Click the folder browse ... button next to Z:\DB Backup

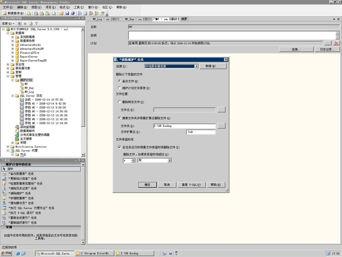pyautogui.click(x=221, y=126)
